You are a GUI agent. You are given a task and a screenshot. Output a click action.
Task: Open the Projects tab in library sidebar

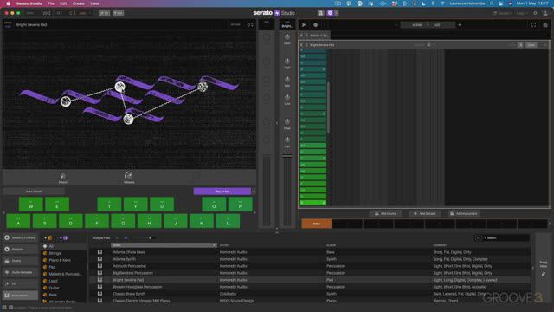[x=20, y=250]
